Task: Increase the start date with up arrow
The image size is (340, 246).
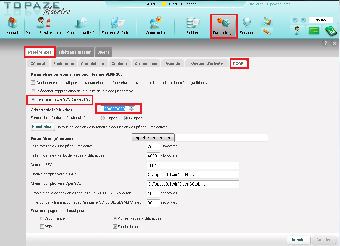Action: pyautogui.click(x=132, y=107)
